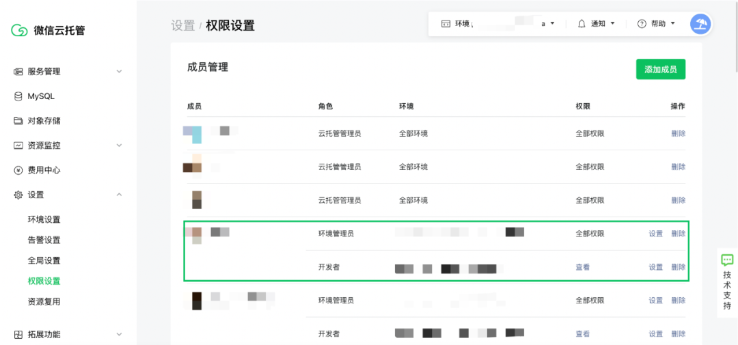The height and width of the screenshot is (345, 738).
Task: Click the 添加成员 button
Action: (661, 69)
